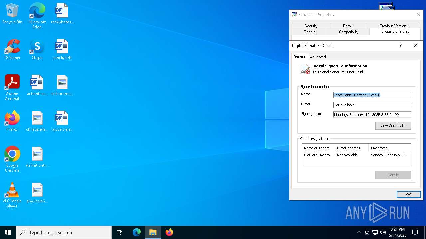Open the Recycle Bin desktop icon
This screenshot has width=426, height=239.
[x=12, y=14]
